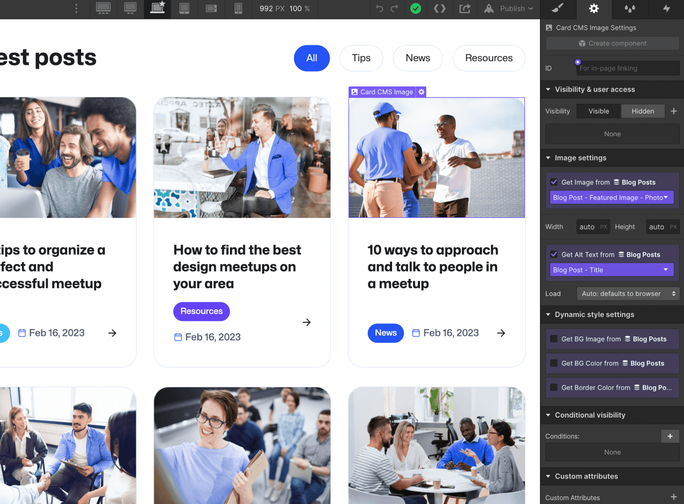The width and height of the screenshot is (684, 504).
Task: Open the Style Manager droplets panel
Action: coord(630,9)
